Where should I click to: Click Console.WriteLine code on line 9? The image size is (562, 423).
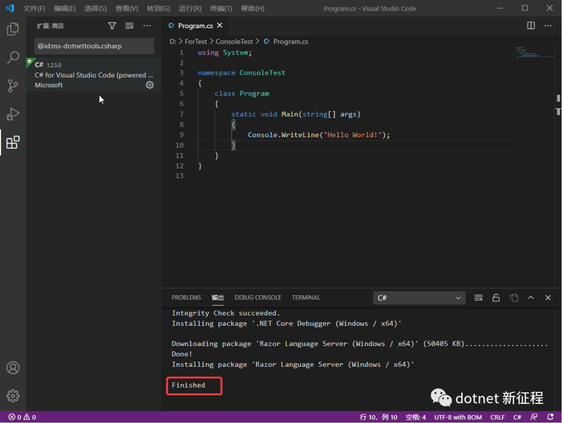click(x=318, y=135)
